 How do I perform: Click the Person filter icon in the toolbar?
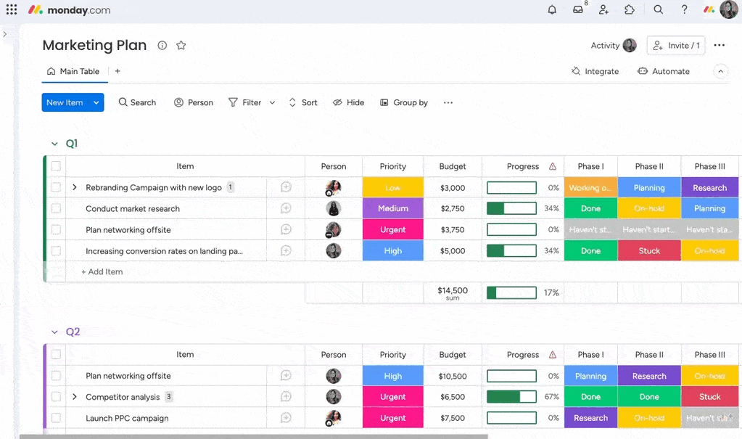pos(177,102)
